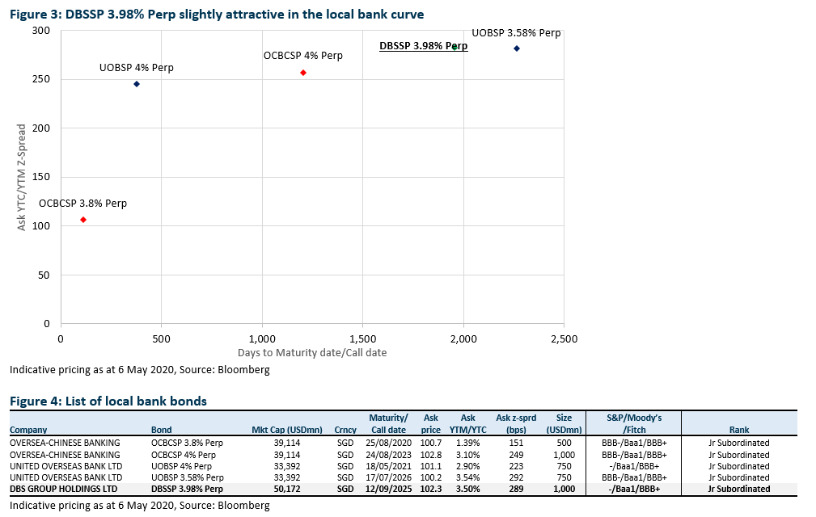Click the y-axis tick label "50"
The image size is (816, 517).
(x=44, y=275)
